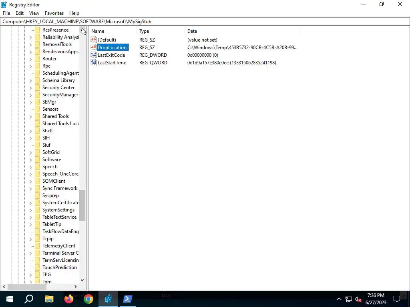Viewport: 410px width, 307px height.
Task: Click the Tcpip folder icon
Action: pyautogui.click(x=37, y=238)
